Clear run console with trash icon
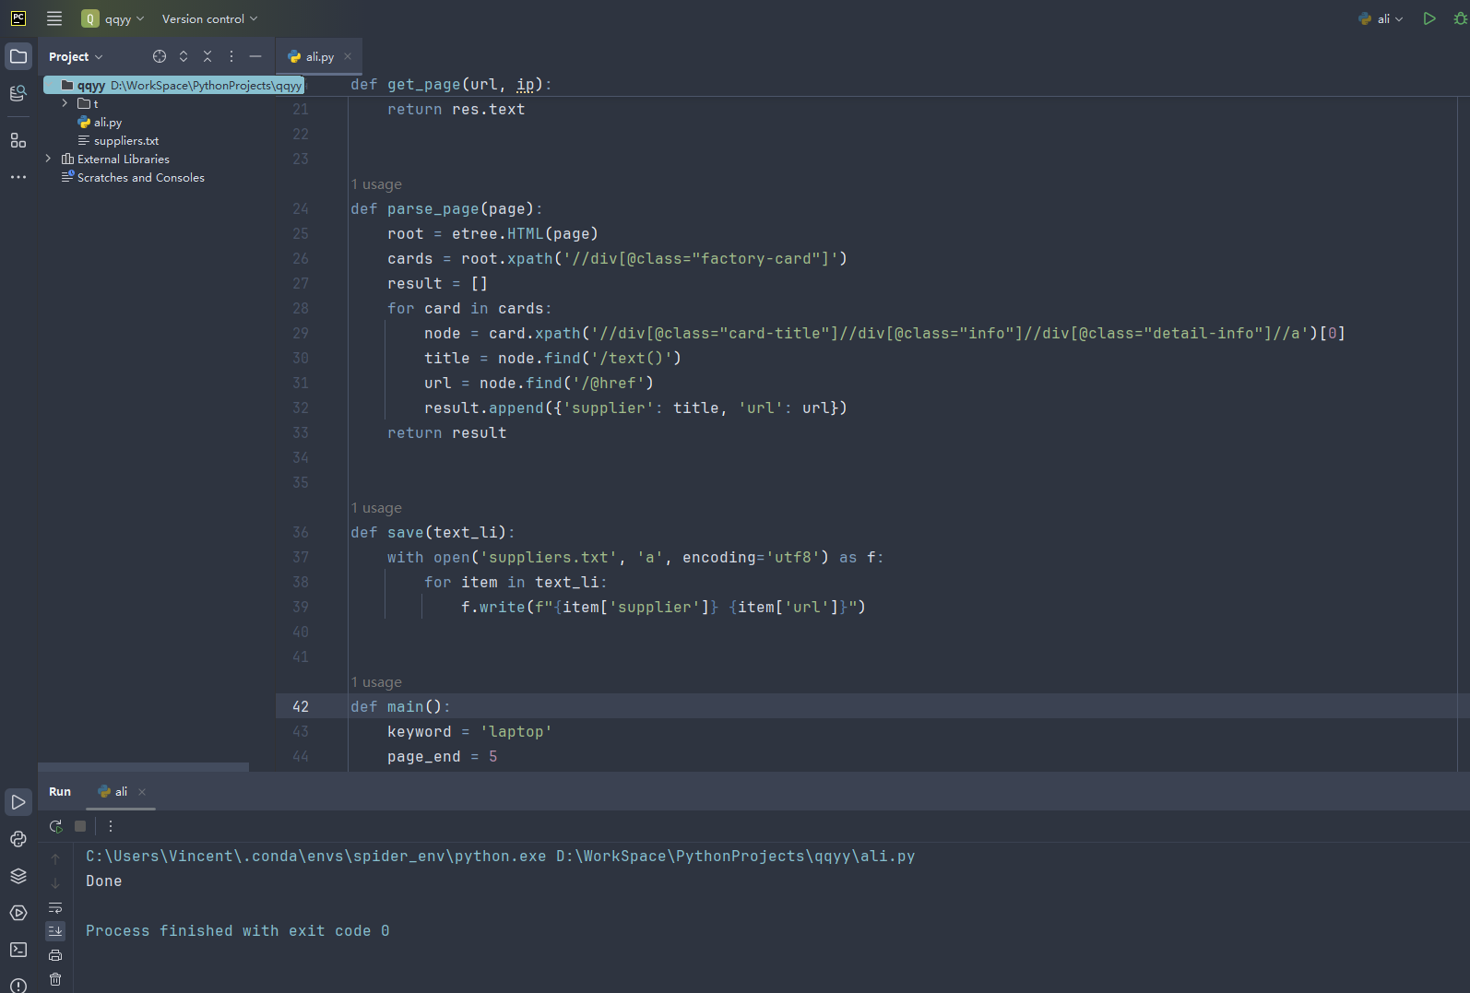The width and height of the screenshot is (1470, 993). pos(55,979)
